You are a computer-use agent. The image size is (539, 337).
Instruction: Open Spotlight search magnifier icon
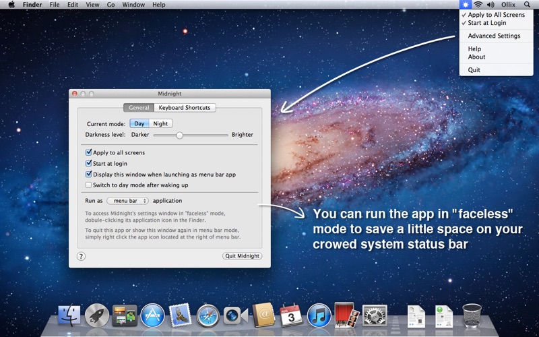[527, 5]
